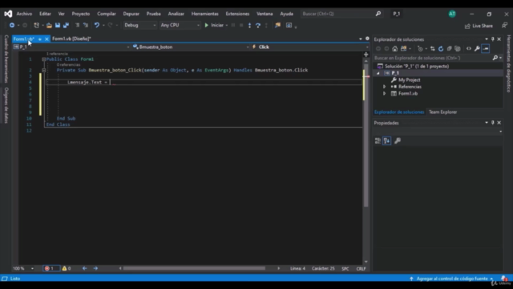Open Cuadro de herramientas side tab

6,59
